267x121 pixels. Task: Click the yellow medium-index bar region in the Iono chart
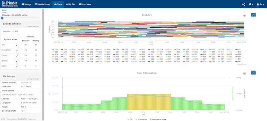click(149, 102)
